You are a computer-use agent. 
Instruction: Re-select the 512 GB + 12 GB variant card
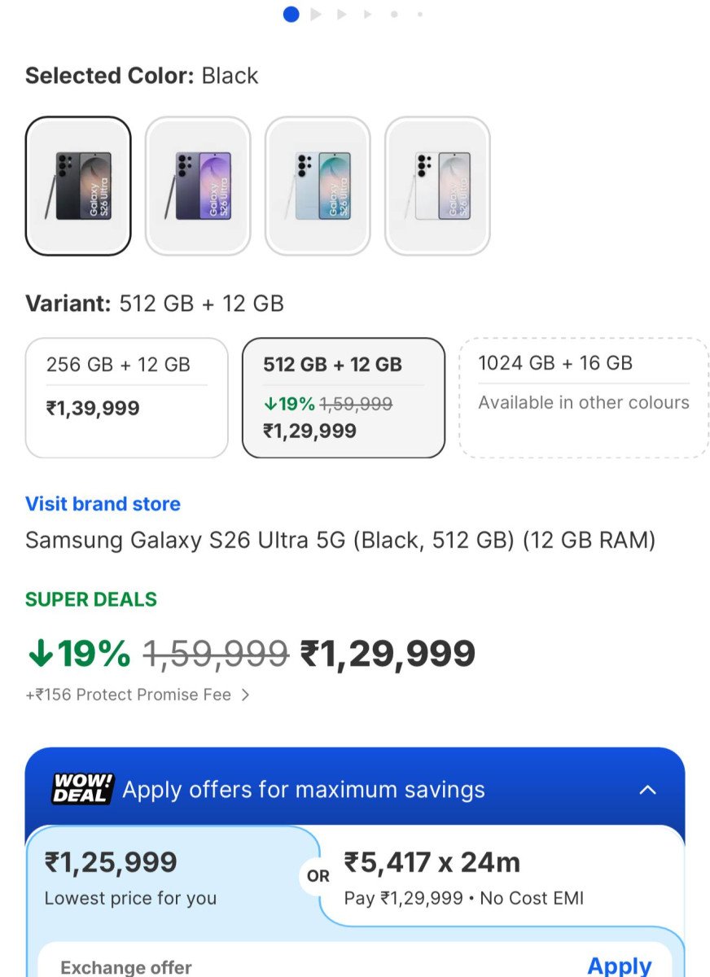343,396
